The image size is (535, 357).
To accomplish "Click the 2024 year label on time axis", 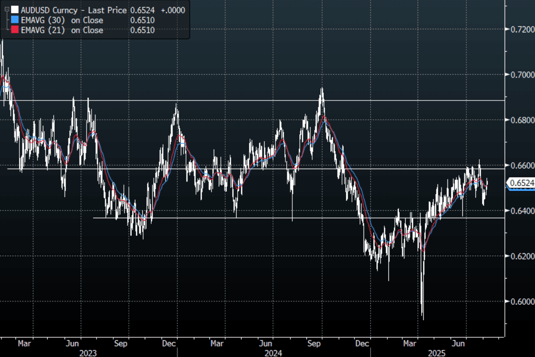I will pos(272,352).
